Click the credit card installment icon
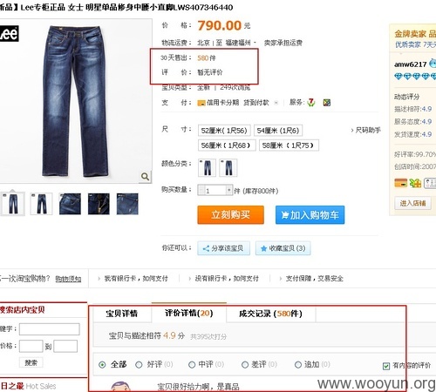The image size is (436, 392). (201, 103)
